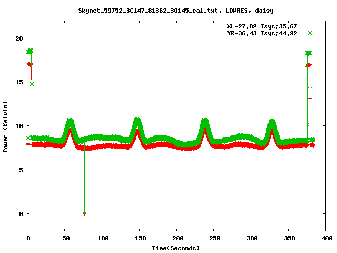Click the red XL legend line sample
The height and width of the screenshot is (253, 337).
(x=310, y=26)
